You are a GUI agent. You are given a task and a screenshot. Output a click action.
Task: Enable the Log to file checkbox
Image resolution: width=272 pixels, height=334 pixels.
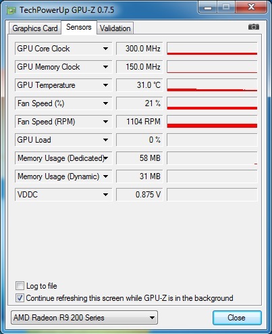click(20, 286)
